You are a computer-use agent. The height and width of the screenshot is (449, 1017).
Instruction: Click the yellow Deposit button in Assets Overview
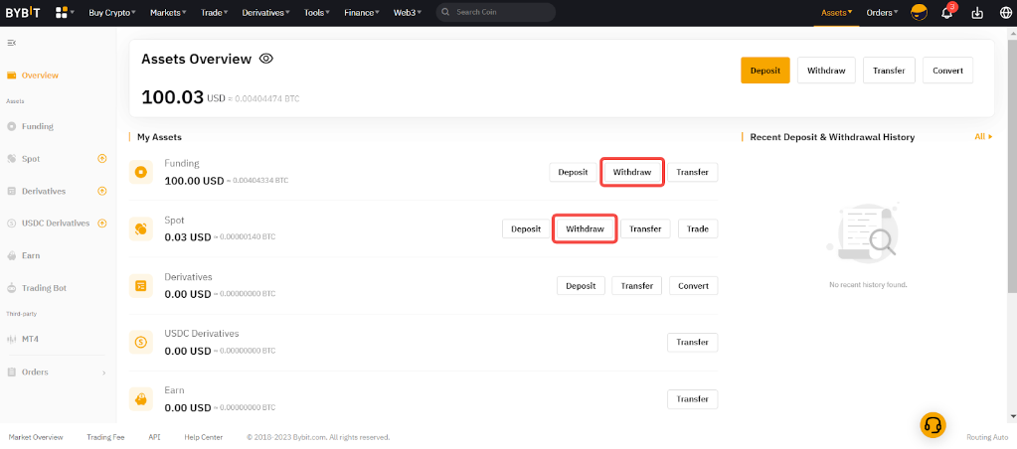coord(765,70)
